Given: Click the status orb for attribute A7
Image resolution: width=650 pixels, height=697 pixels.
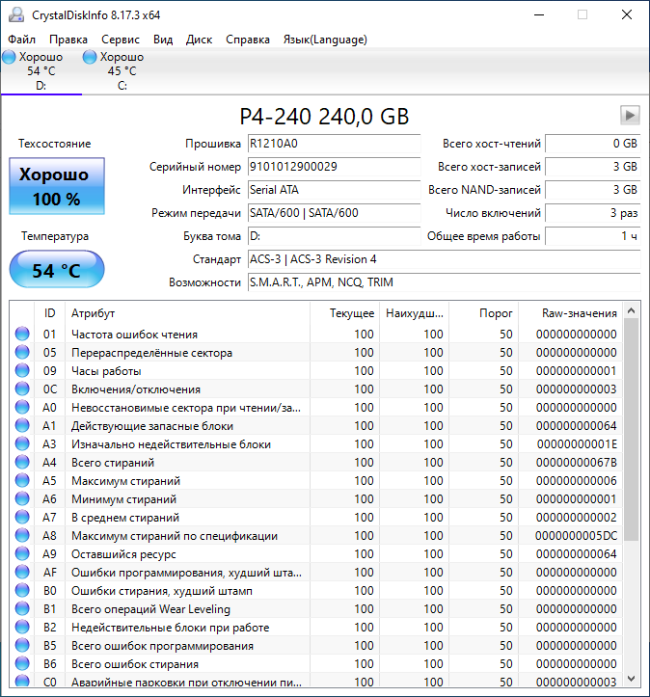Looking at the screenshot, I should 22,518.
